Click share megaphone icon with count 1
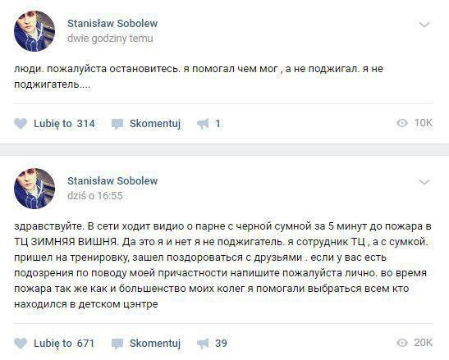 coord(203,124)
